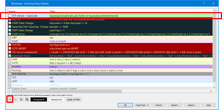This screenshot has height=110, width=222.
Task: Duplicate the selected coloring rule
Action: pos(21,99)
